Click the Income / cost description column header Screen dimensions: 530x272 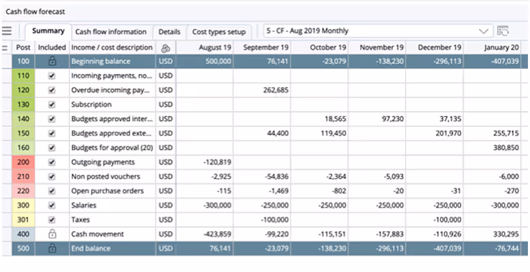coord(112,48)
